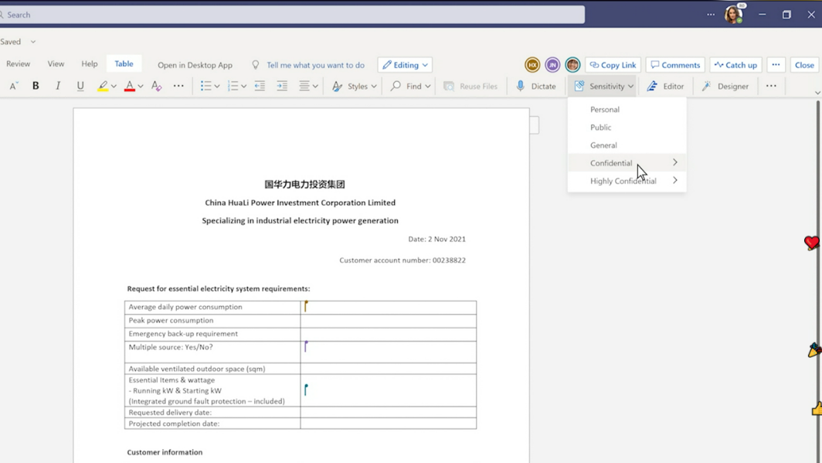The width and height of the screenshot is (822, 463).
Task: Expand the Confidential sensitivity submenu
Action: [674, 163]
